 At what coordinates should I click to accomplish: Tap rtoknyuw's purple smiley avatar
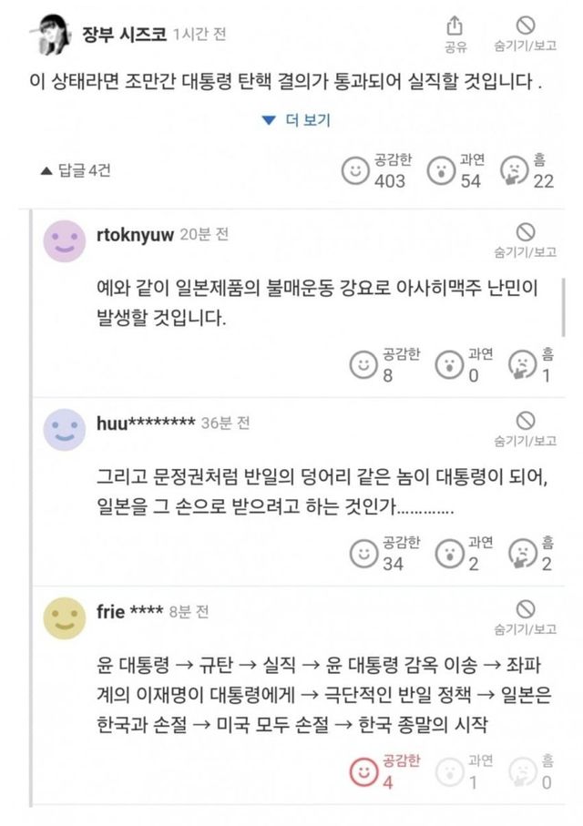tap(64, 241)
